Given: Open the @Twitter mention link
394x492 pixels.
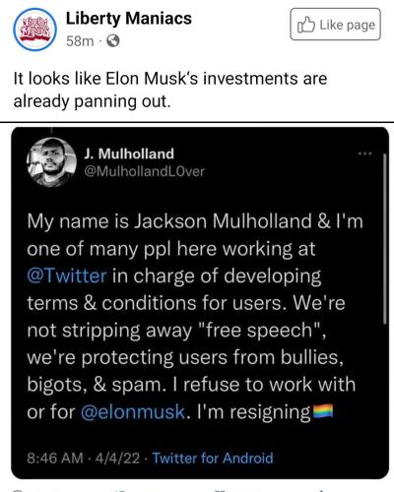Looking at the screenshot, I should point(67,276).
